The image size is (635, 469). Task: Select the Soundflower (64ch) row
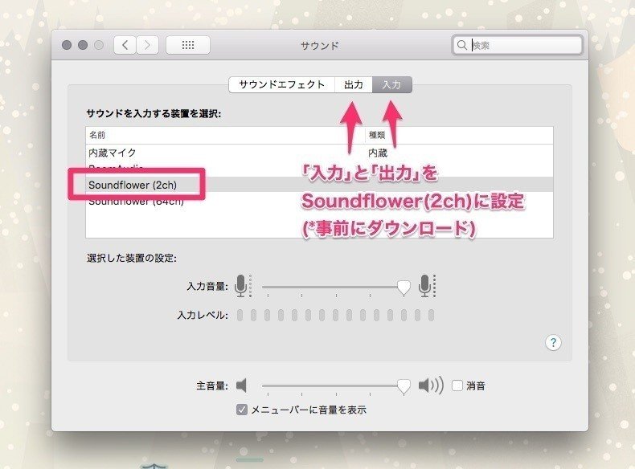(x=319, y=201)
